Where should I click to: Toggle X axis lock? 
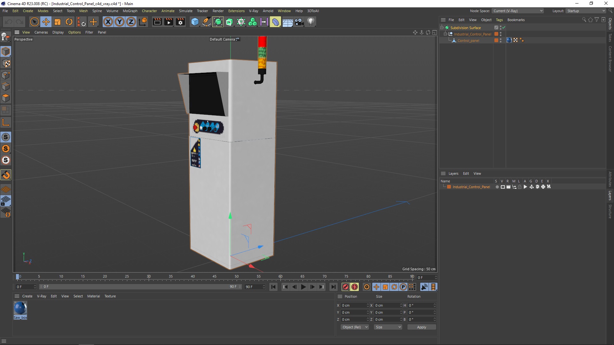pos(108,22)
